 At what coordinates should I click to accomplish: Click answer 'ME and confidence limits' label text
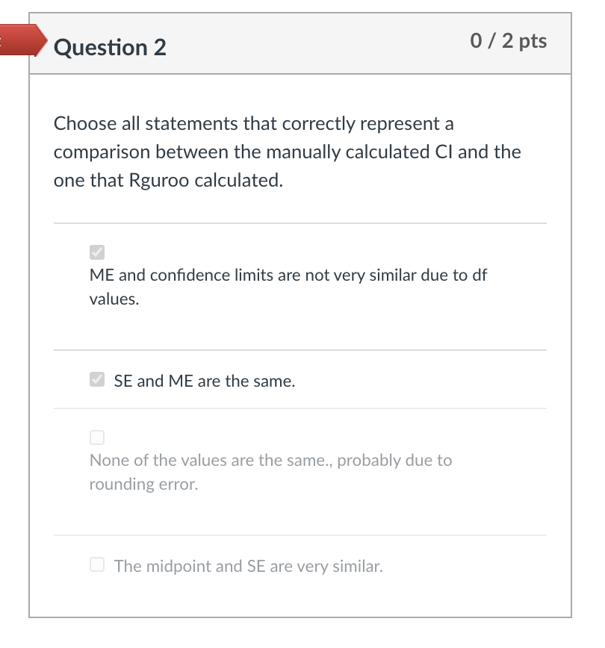[x=287, y=275]
